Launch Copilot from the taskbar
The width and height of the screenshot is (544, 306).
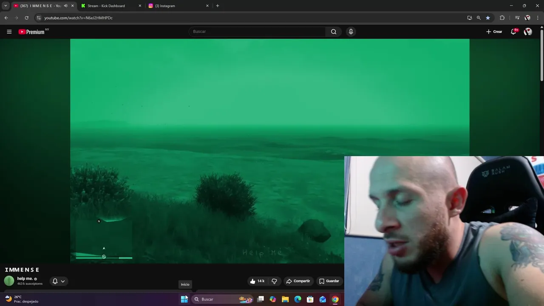273,299
